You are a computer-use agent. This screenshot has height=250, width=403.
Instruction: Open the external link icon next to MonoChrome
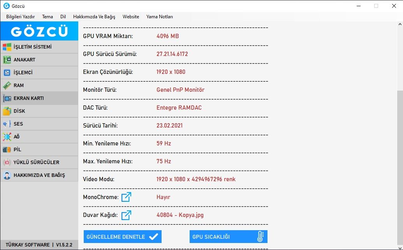click(x=126, y=197)
